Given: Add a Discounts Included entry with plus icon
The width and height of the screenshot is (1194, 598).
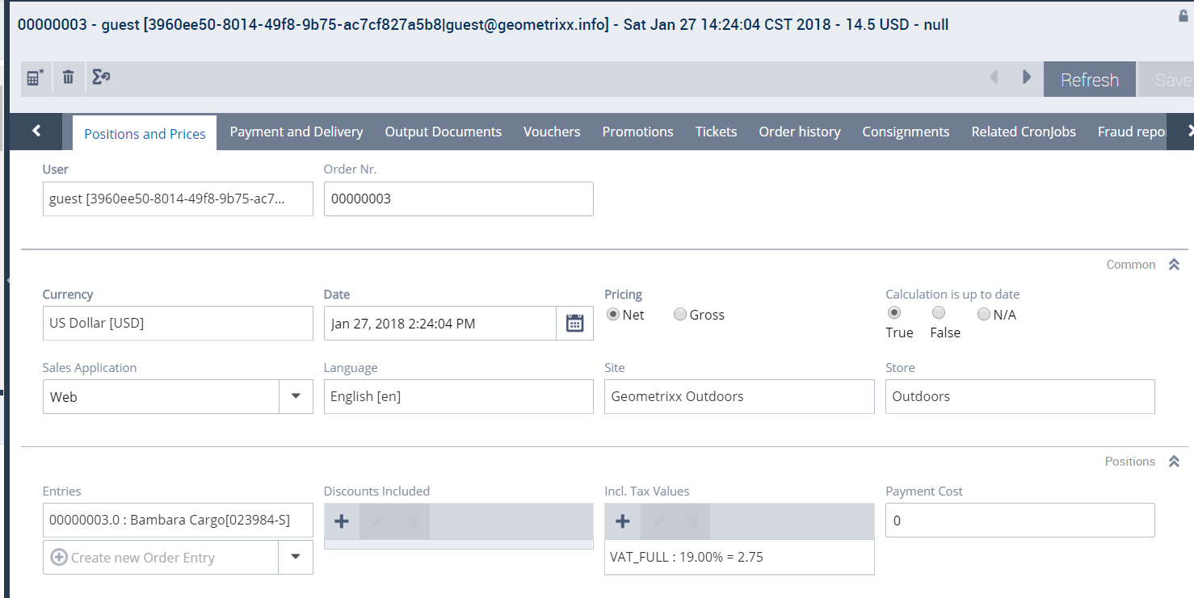Looking at the screenshot, I should point(342,521).
